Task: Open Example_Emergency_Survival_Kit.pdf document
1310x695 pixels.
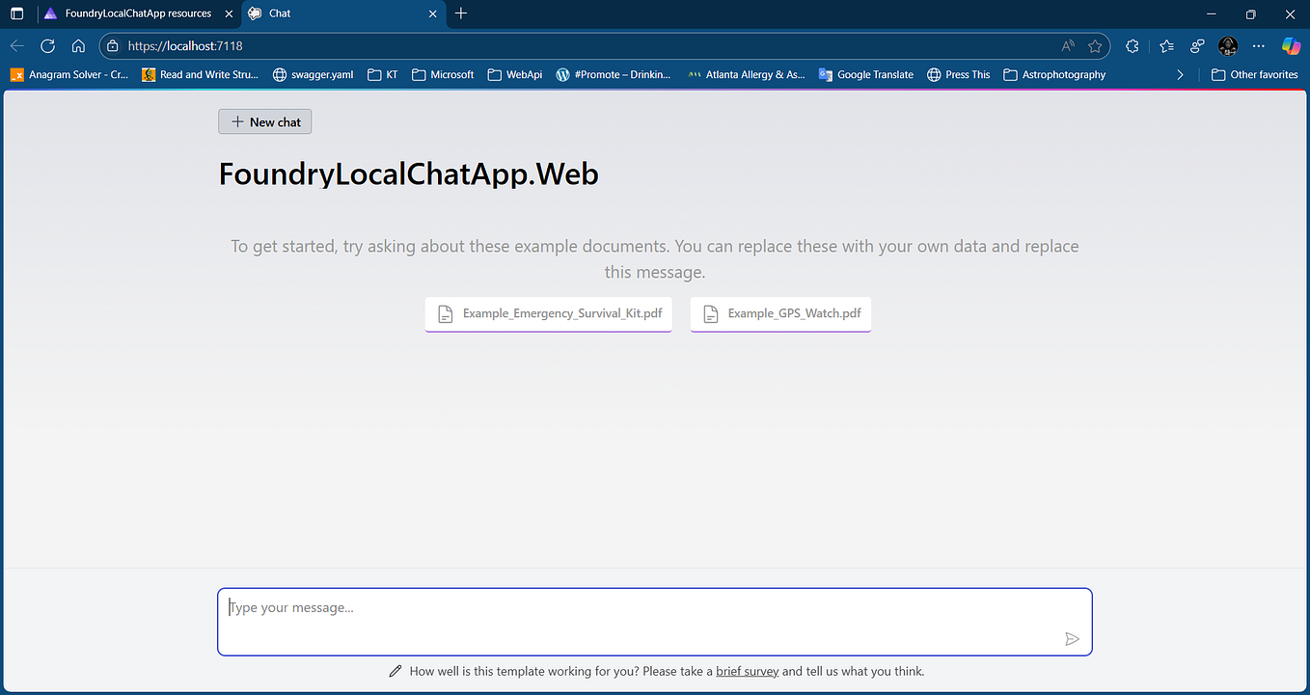Action: pos(548,313)
